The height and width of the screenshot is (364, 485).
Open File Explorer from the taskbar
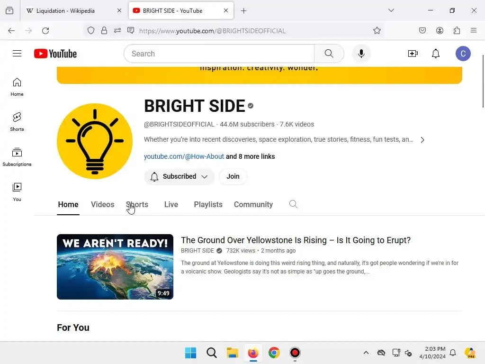pos(232,353)
